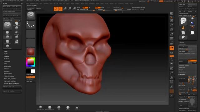Click the Rotate transform icon in top shelf

(74, 9)
